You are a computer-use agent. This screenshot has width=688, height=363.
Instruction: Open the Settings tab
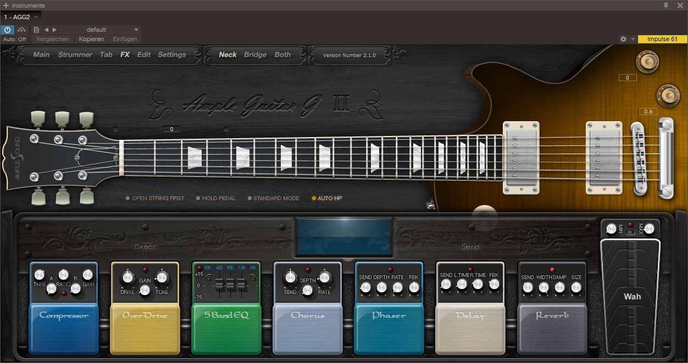[x=172, y=55]
